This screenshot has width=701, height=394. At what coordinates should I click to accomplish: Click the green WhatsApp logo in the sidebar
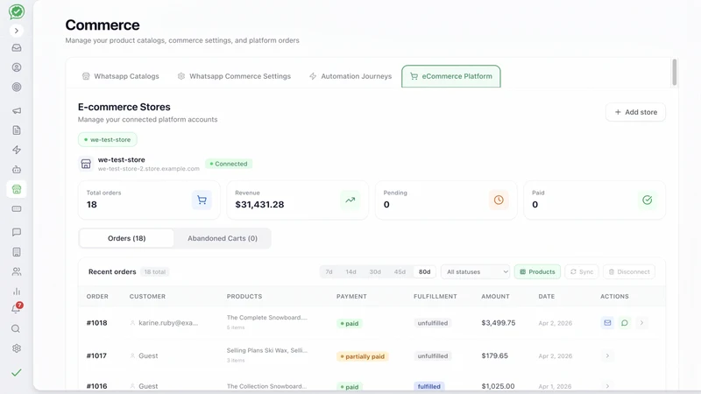[17, 11]
